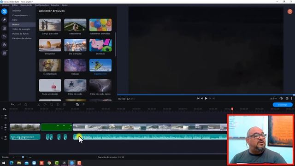The height and width of the screenshot is (166, 295).
Task: Toggle the lower icon on the audio track
Action: pos(6,139)
